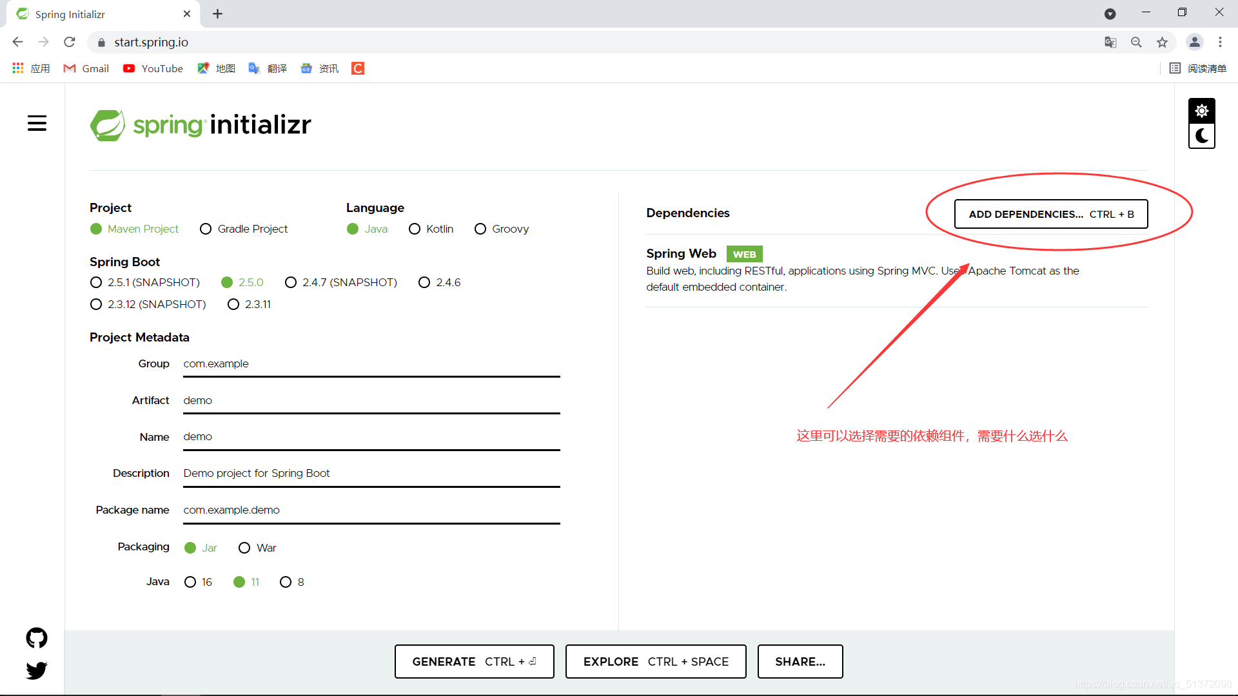This screenshot has width=1238, height=696.
Task: Click the EXPLORE option
Action: [654, 661]
